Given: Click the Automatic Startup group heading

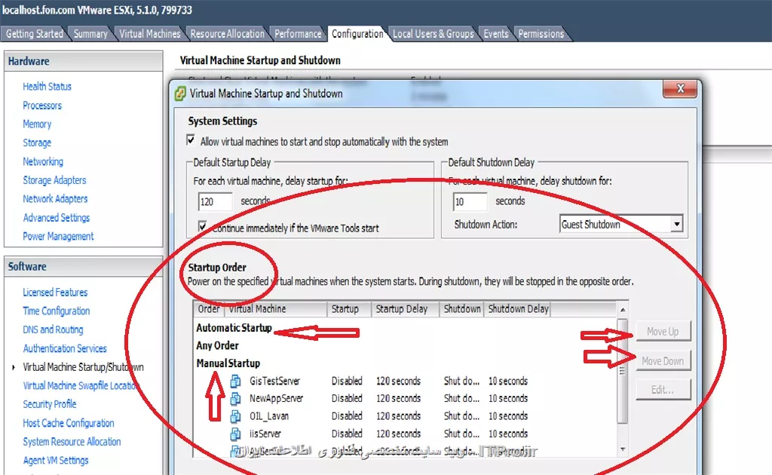Looking at the screenshot, I should click(234, 328).
